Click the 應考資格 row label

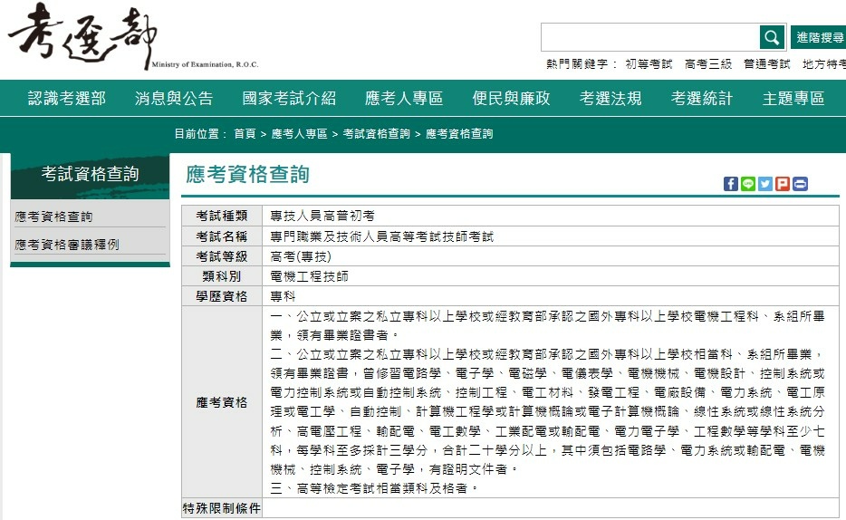pyautogui.click(x=222, y=402)
